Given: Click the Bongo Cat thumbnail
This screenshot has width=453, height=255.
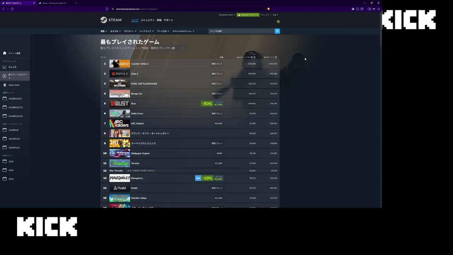Looking at the screenshot, I should 120,93.
